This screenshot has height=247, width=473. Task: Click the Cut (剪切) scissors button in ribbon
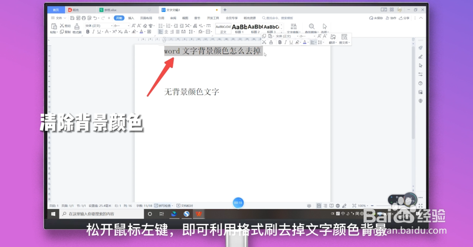point(66,26)
